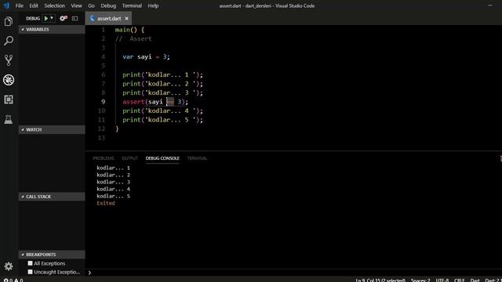This screenshot has height=282, width=502.
Task: Select the Debug view icon
Action: point(9,80)
